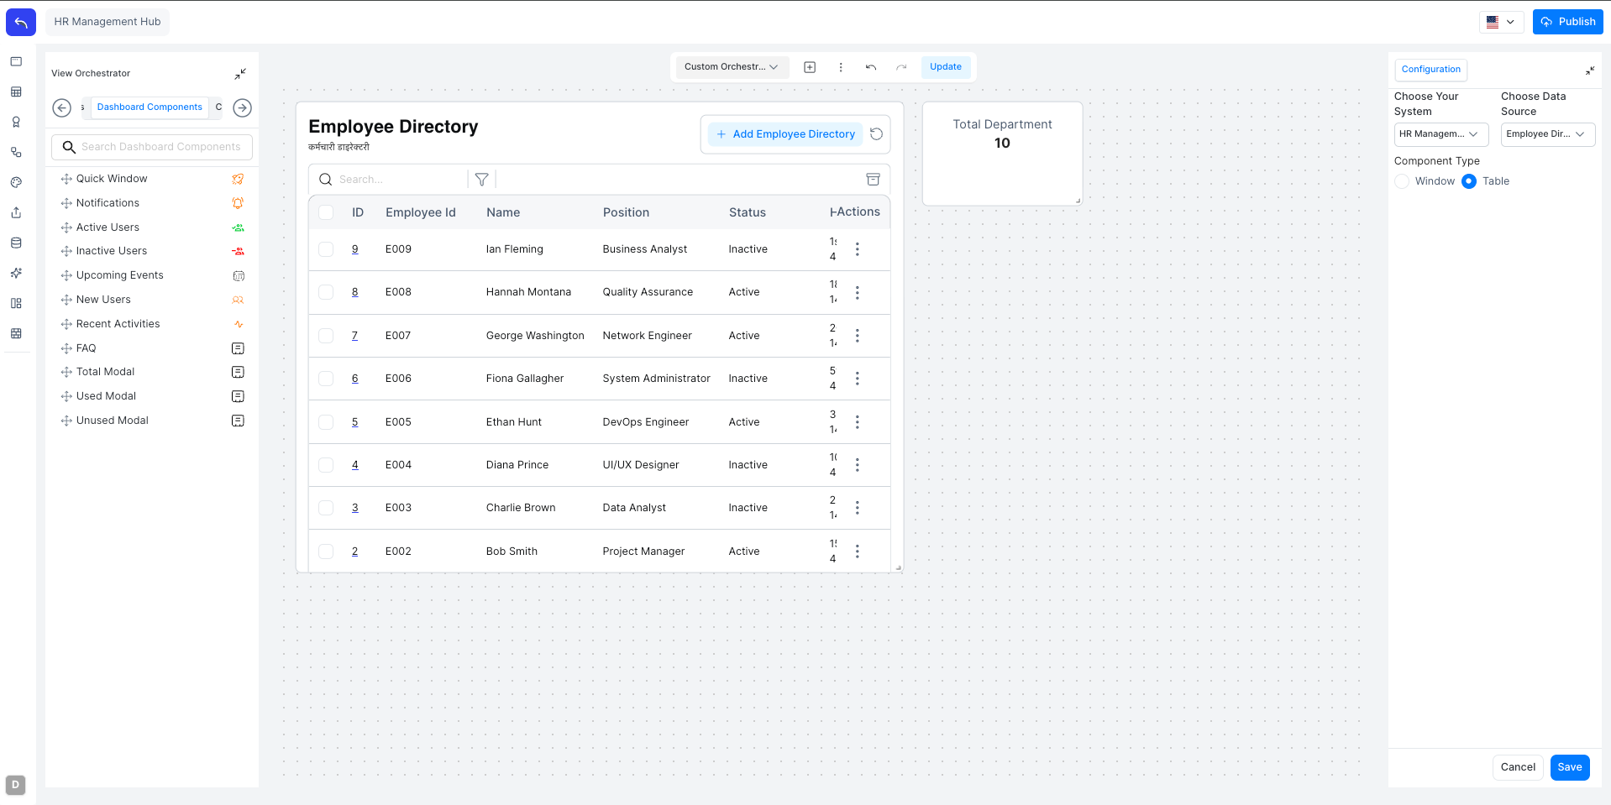Click the undo arrow in top toolbar
Image resolution: width=1611 pixels, height=805 pixels.
pyautogui.click(x=870, y=67)
